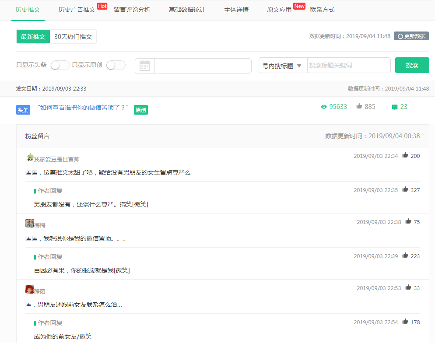Switch to 基础数据统计 tab
The image size is (435, 343).
tap(187, 10)
